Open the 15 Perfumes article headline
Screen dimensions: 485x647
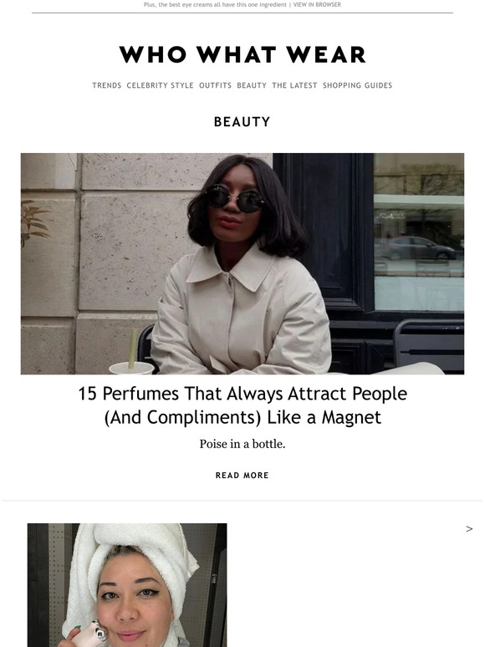[242, 405]
